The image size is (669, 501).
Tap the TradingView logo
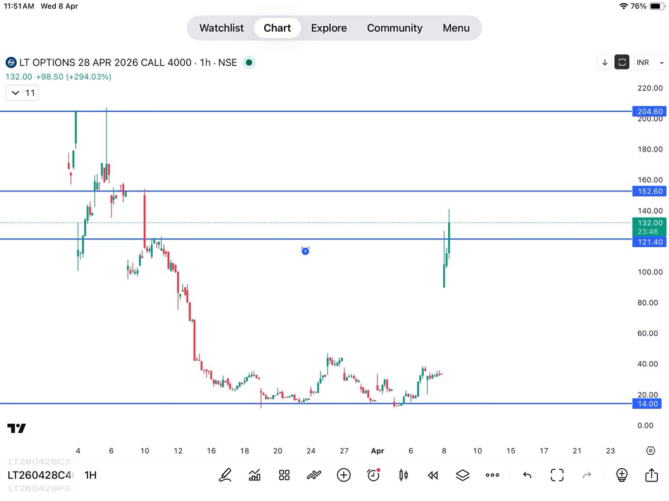[17, 428]
